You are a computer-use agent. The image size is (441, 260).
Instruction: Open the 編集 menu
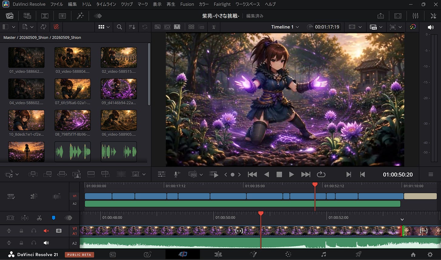72,4
